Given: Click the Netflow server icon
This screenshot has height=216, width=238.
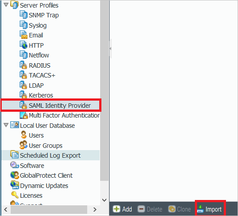Looking at the screenshot, I should (x=24, y=55).
